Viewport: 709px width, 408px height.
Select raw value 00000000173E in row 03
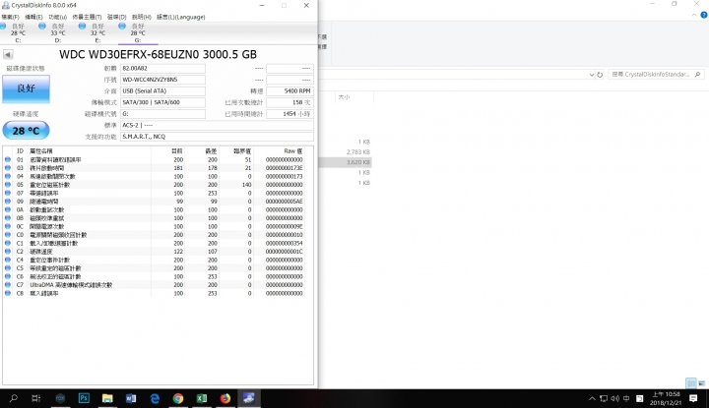click(x=284, y=168)
